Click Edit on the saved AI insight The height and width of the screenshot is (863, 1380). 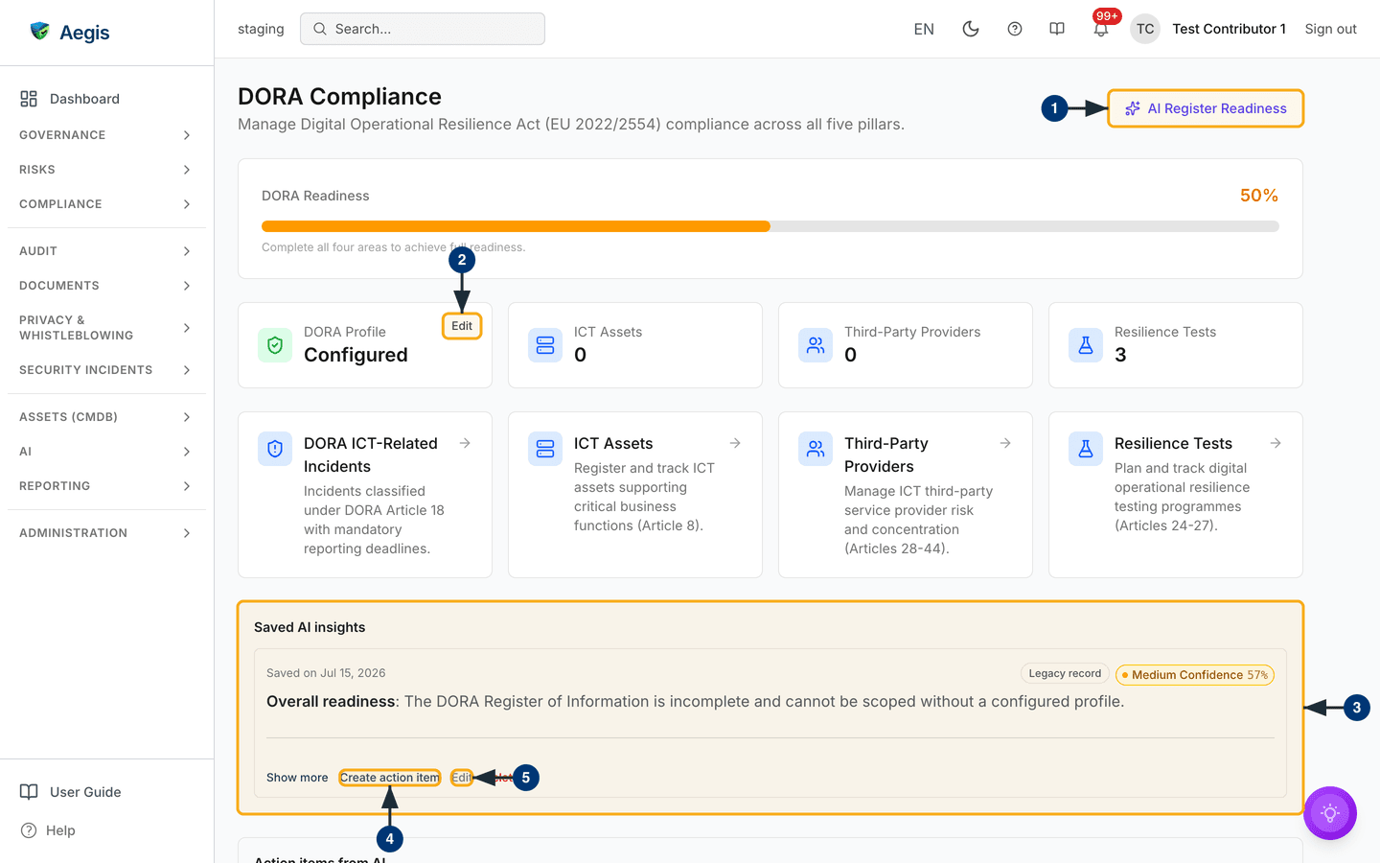coord(461,778)
